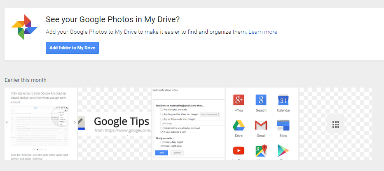Click the 'Google Tips' title text
This screenshot has height=171, width=384.
122,121
